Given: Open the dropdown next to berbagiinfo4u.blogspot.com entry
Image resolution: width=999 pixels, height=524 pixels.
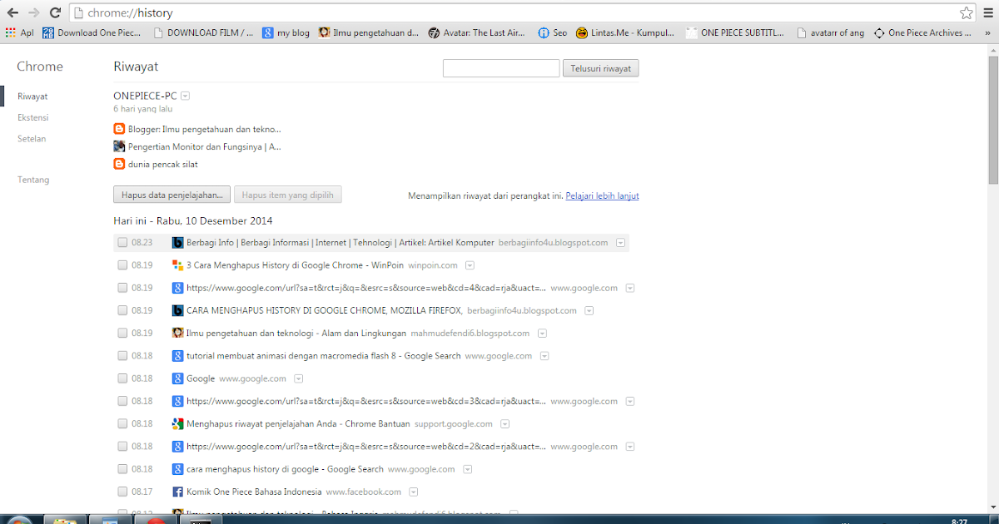Looking at the screenshot, I should (621, 242).
